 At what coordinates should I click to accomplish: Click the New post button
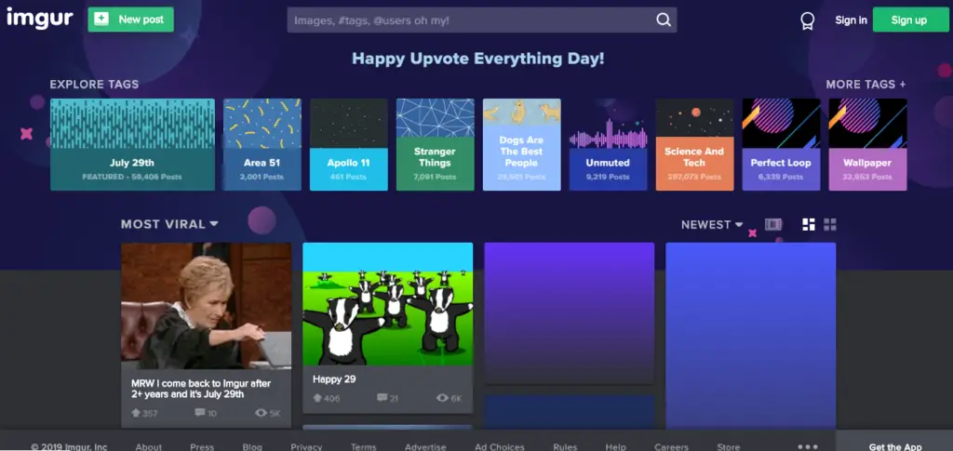pos(130,20)
